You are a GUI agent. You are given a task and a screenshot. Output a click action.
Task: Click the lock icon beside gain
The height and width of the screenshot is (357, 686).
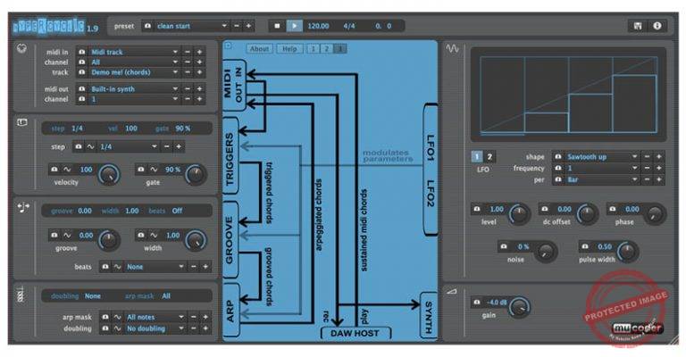pyautogui.click(x=477, y=302)
